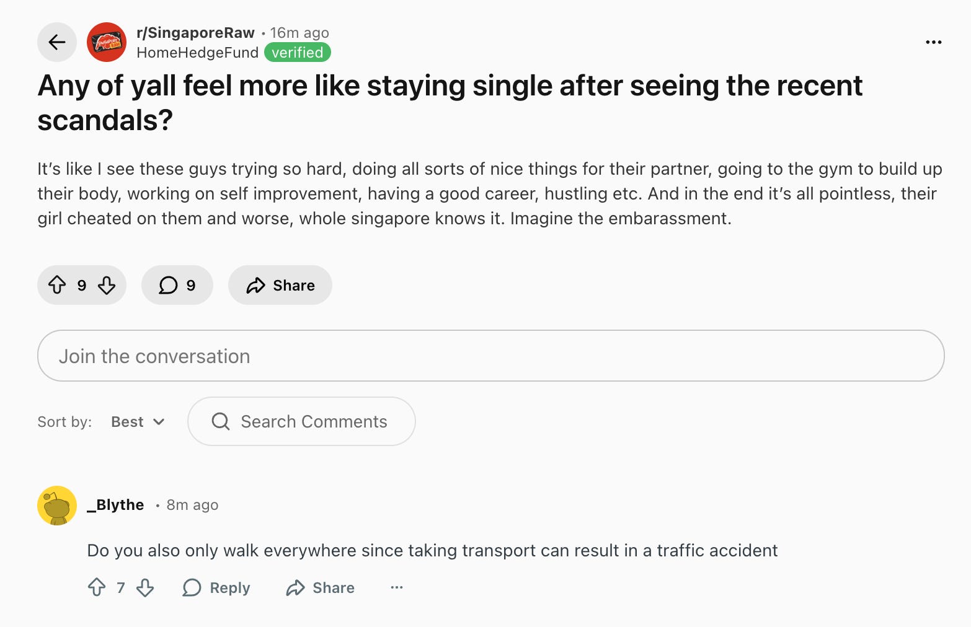
Task: Click the chevron next to Best
Action: pos(159,422)
